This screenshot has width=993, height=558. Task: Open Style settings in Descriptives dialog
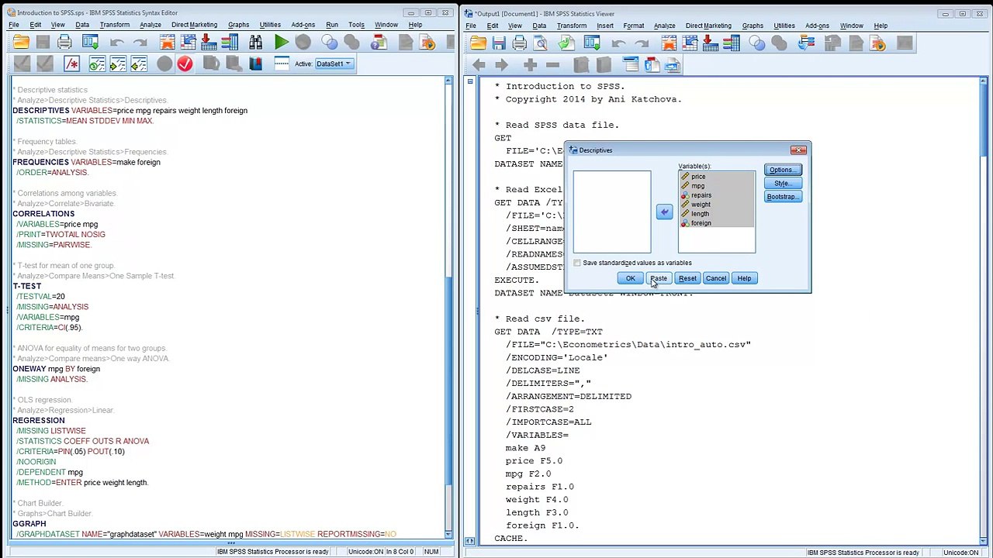click(x=782, y=184)
